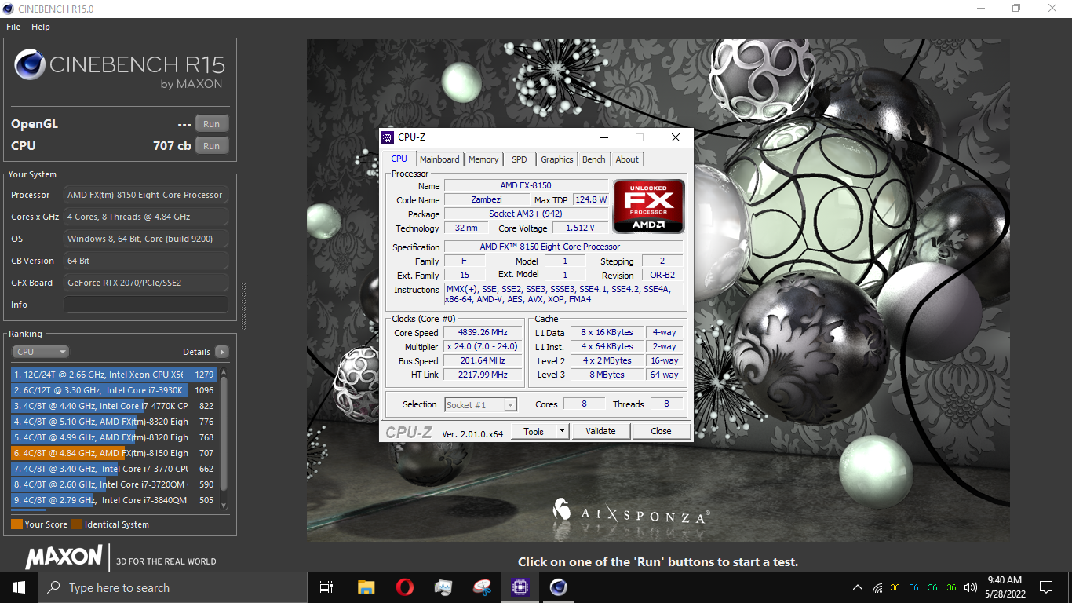
Task: Click the ranking list vertical scrollbar
Action: (224, 436)
